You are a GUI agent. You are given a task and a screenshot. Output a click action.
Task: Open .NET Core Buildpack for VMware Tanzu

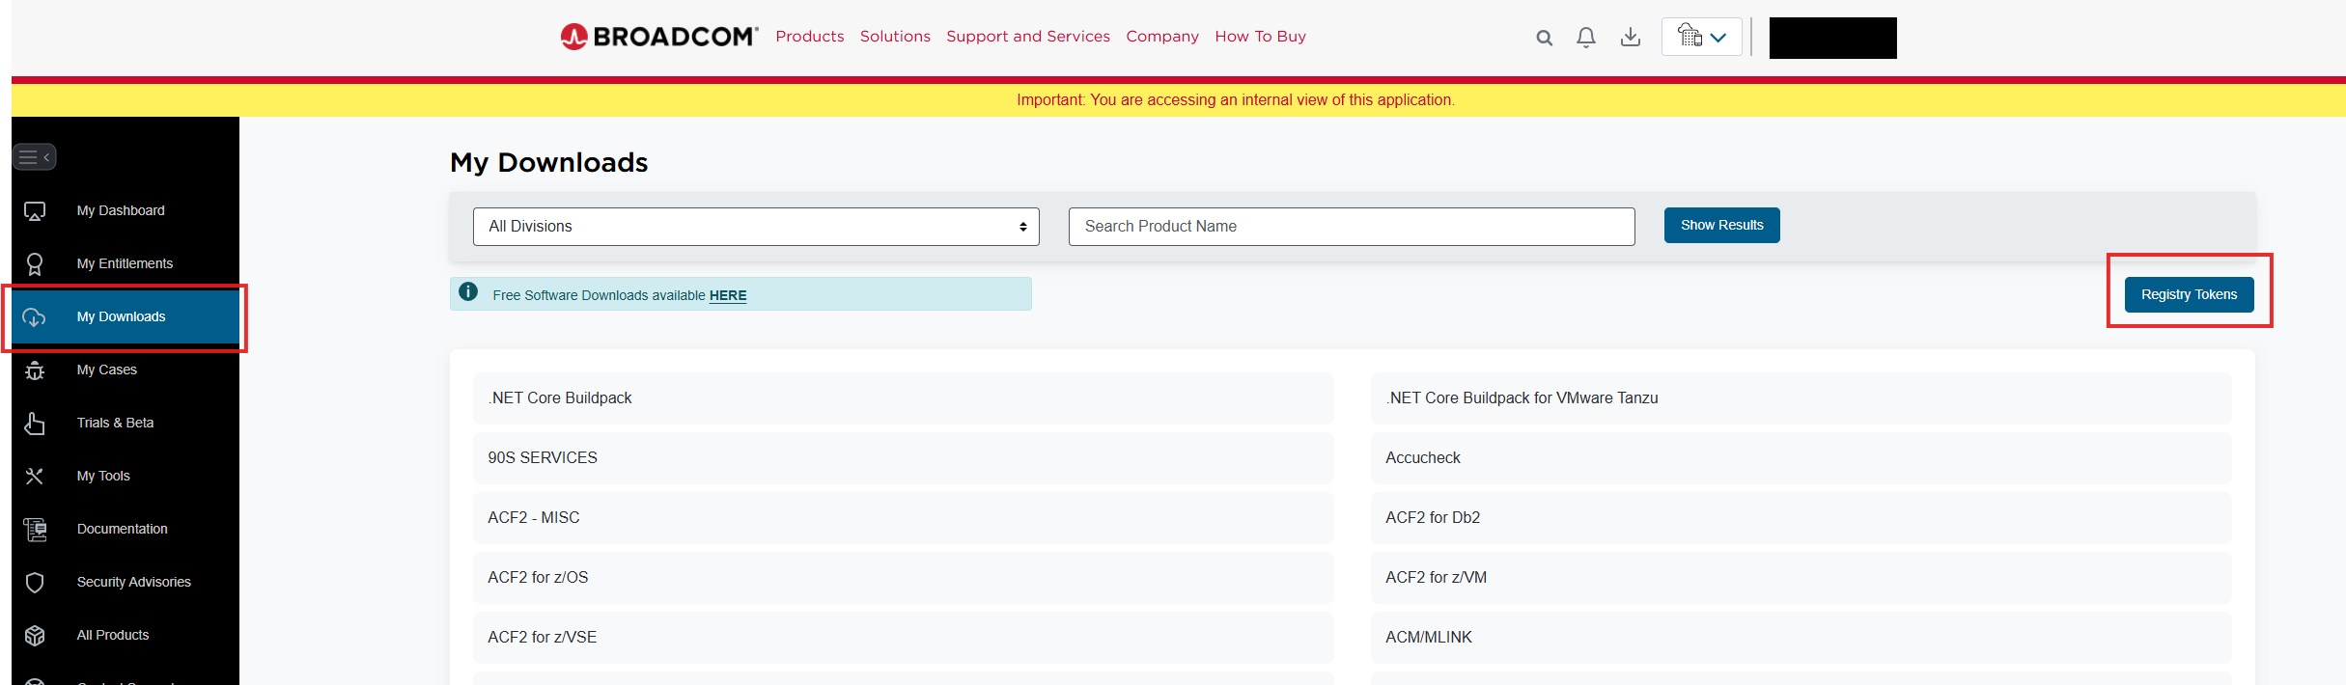[1801, 397]
